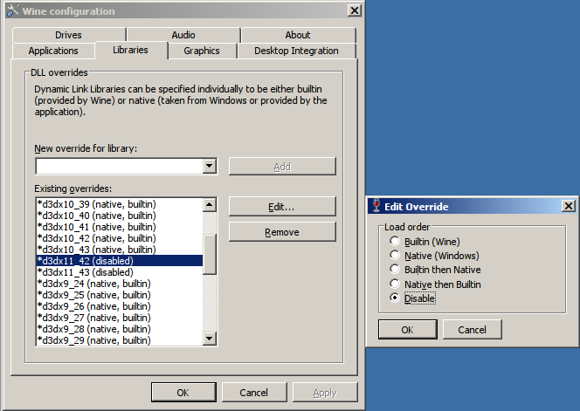Select Builtin (Wine) load order
Viewport: 580px width, 411px height.
tap(395, 242)
